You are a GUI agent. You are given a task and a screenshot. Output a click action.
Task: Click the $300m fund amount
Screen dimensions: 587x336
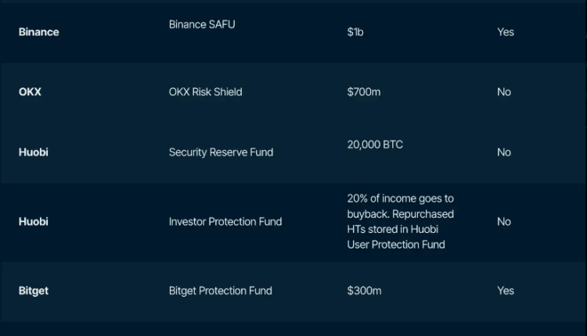(x=364, y=291)
